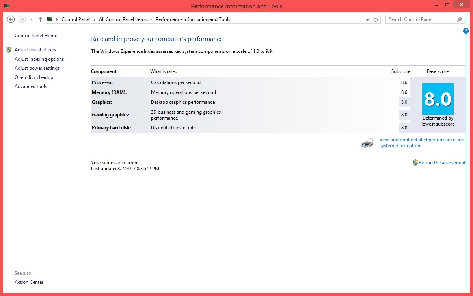
Task: Select Control Panel breadcrumb
Action: click(76, 19)
